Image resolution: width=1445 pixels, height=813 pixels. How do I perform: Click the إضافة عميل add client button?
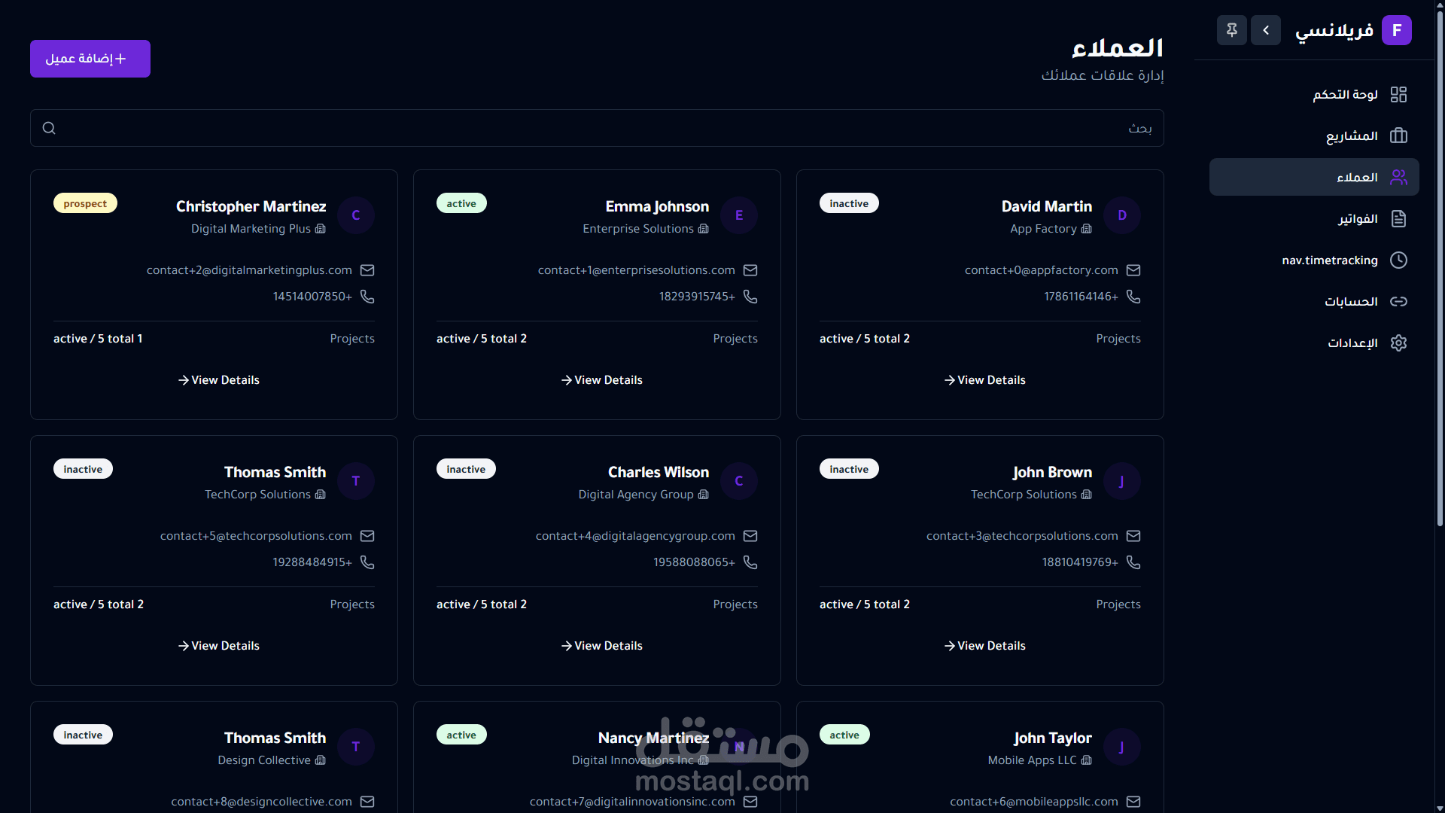90,59
